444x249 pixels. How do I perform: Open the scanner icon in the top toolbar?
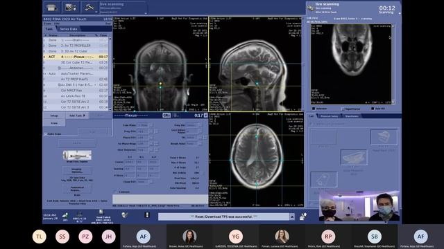[52, 8]
